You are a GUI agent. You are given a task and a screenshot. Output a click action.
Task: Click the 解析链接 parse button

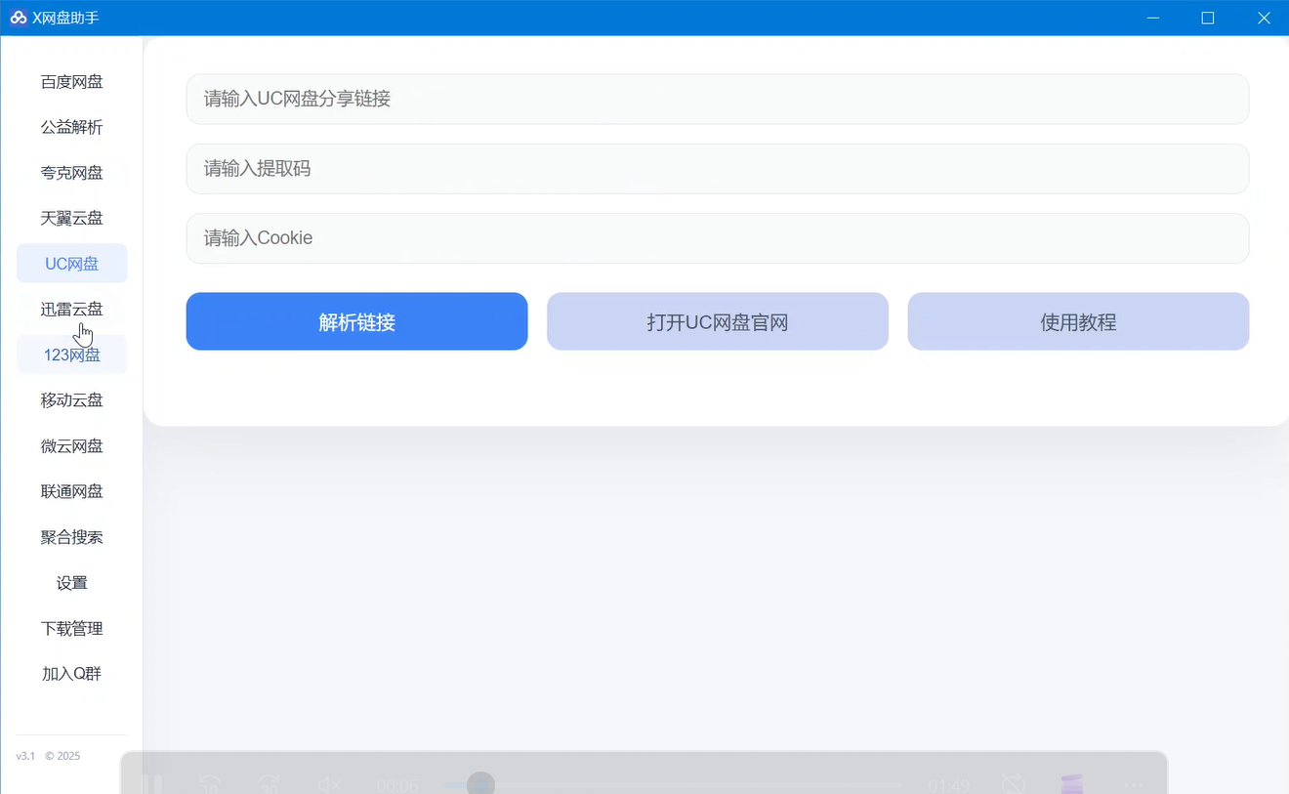356,321
